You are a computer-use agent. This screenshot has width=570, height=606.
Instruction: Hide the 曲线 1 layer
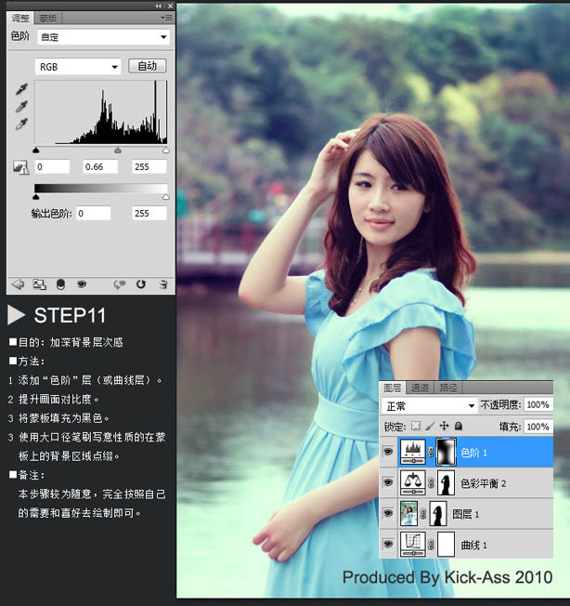[388, 544]
